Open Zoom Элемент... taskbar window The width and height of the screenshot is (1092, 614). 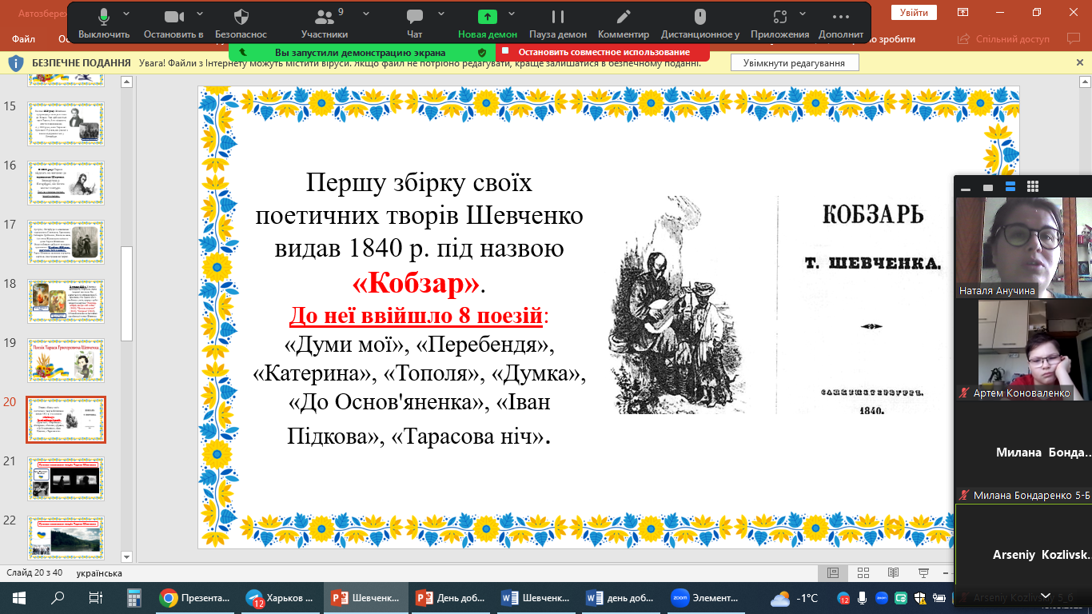pyautogui.click(x=707, y=597)
